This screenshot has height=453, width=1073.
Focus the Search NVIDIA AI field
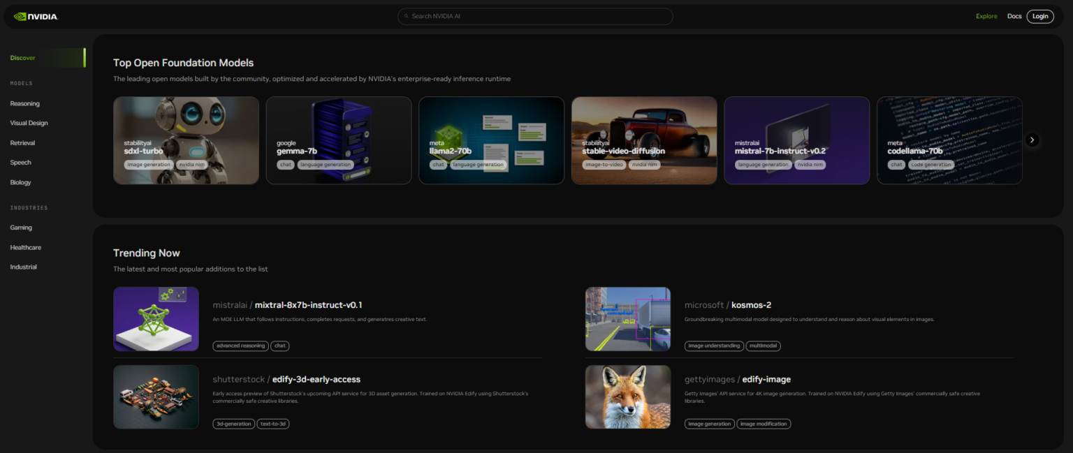[x=535, y=16]
